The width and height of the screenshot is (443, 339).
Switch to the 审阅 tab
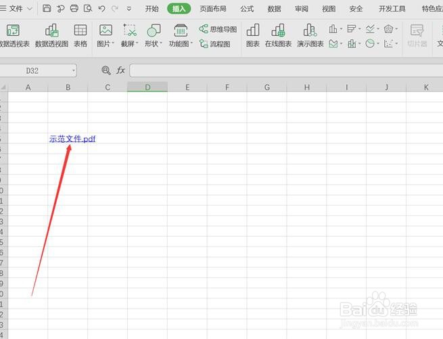click(x=302, y=9)
